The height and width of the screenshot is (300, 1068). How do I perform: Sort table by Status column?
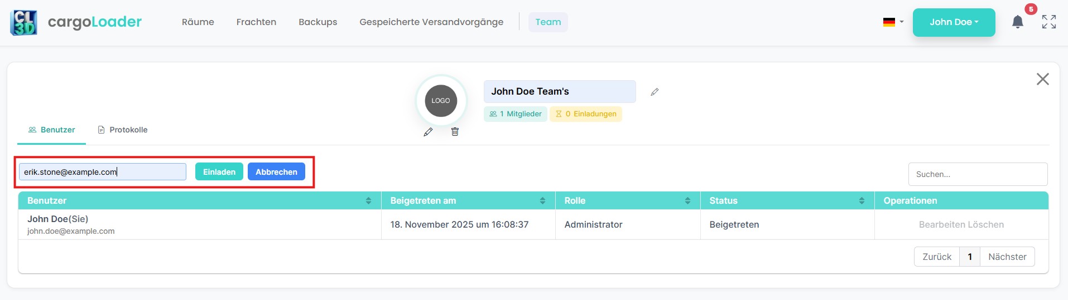pos(862,201)
